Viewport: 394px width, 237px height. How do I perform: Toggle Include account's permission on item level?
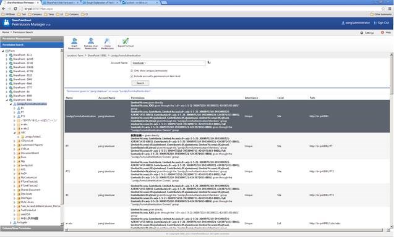coord(132,76)
